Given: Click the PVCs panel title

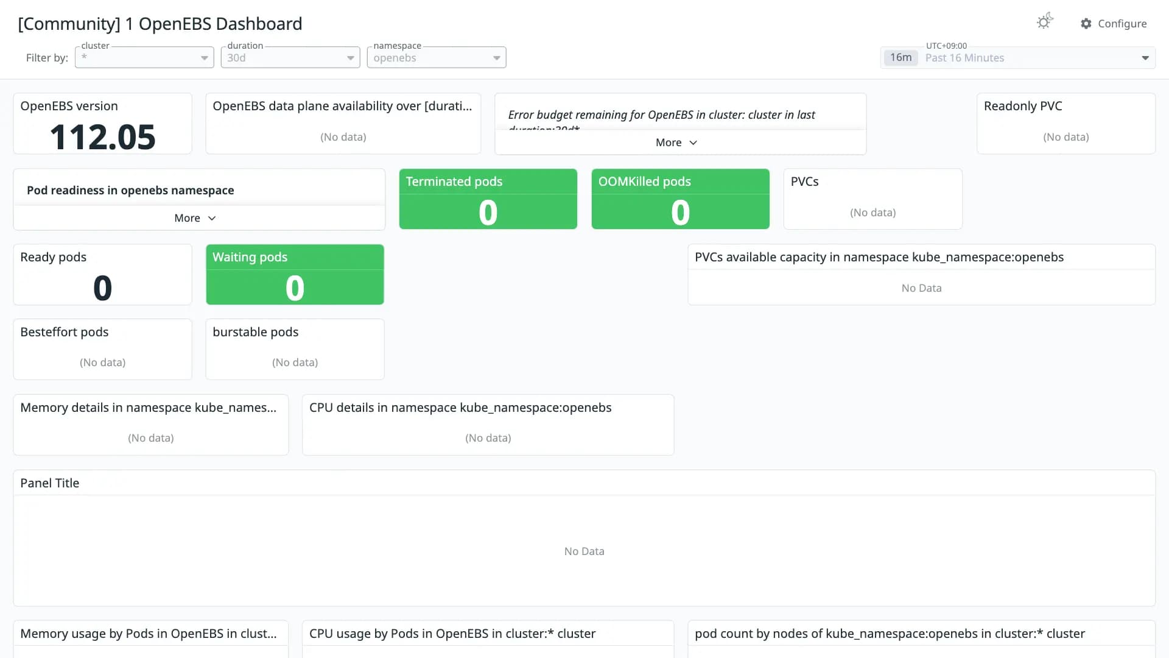Looking at the screenshot, I should 804,182.
